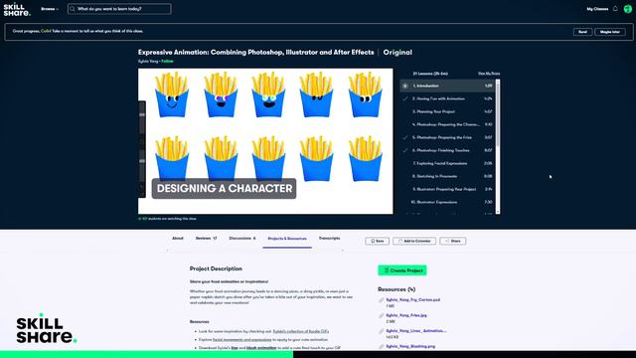
Task: Download Sylvia_Yang_Blushing.png resource
Action: (x=410, y=346)
